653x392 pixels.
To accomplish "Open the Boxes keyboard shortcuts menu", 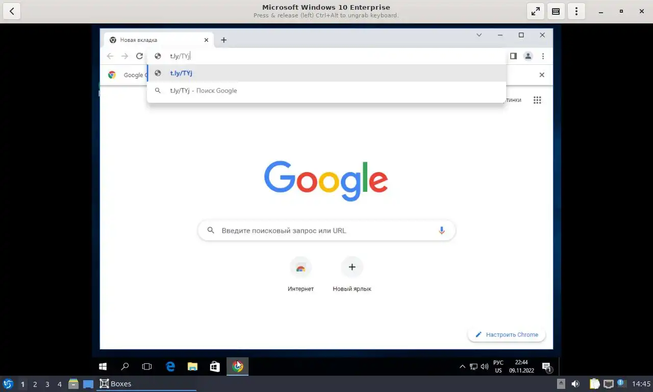I will point(556,11).
